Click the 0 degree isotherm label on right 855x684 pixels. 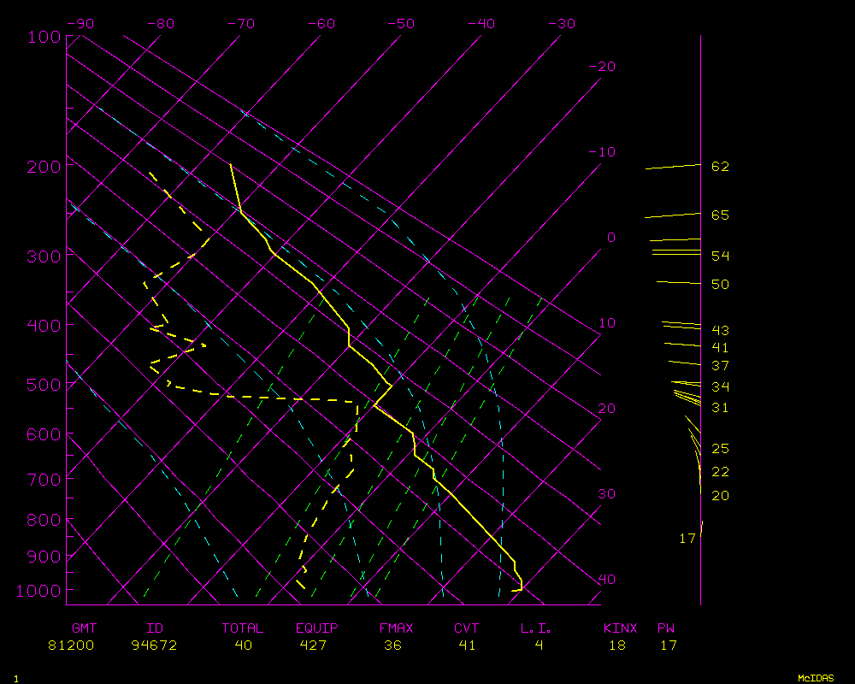point(610,237)
